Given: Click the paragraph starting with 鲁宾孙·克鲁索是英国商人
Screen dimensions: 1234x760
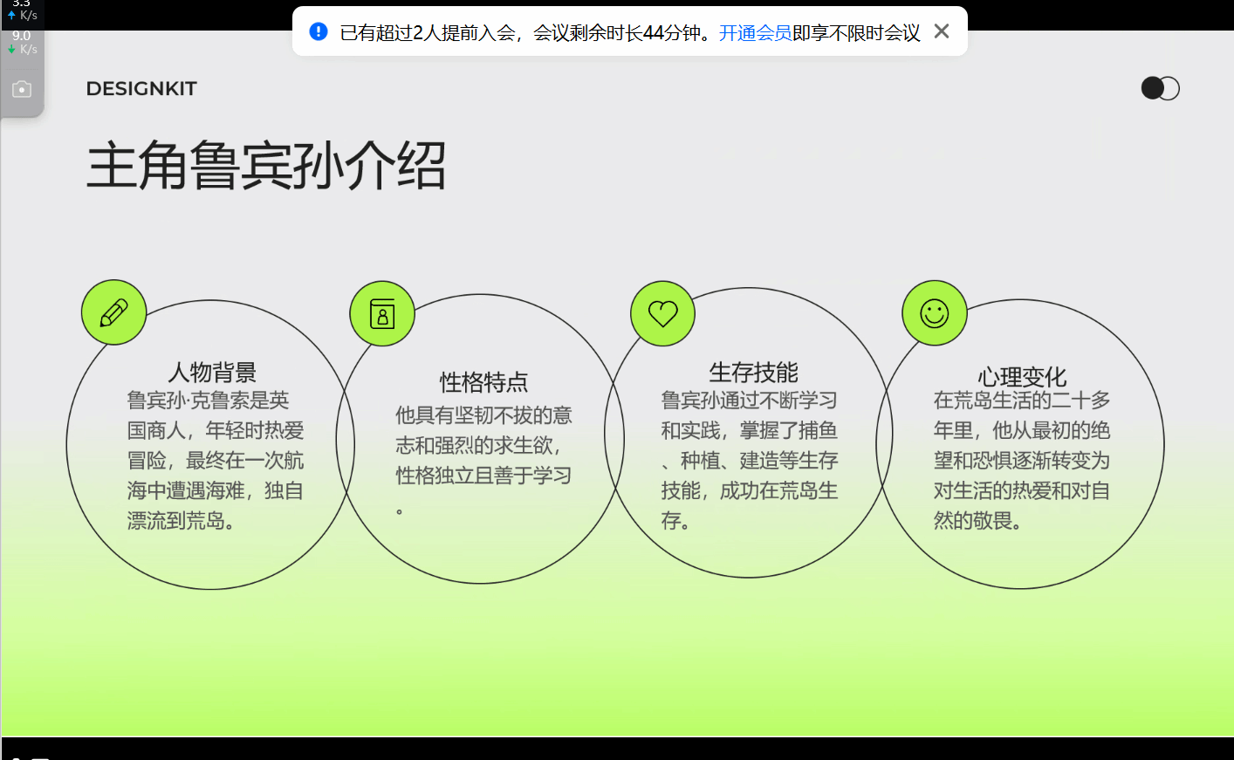Looking at the screenshot, I should [x=215, y=461].
